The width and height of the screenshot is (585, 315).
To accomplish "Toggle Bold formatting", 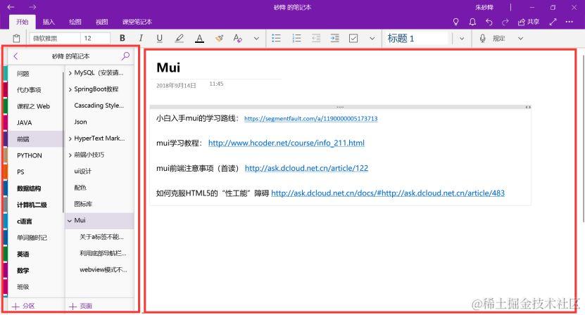I will coord(122,39).
